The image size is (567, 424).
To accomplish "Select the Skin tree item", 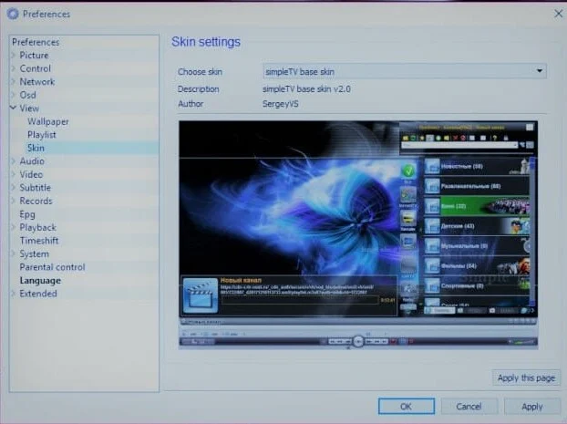I will (x=36, y=148).
